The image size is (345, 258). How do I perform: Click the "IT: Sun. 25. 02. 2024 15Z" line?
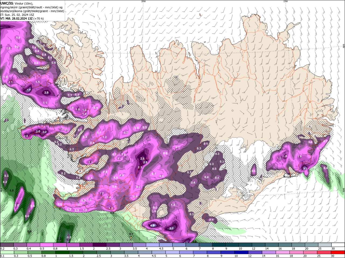(18, 15)
